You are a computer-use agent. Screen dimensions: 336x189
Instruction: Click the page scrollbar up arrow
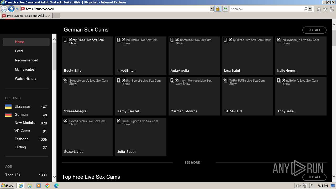tap(334, 24)
